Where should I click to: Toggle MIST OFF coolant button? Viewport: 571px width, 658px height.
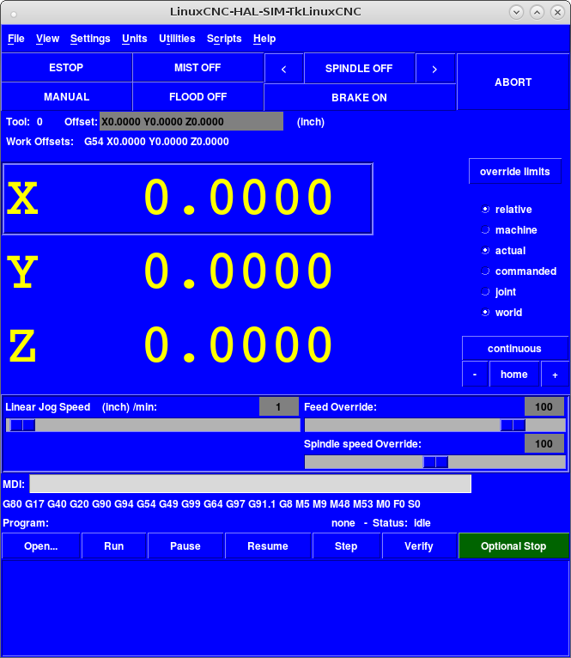(x=198, y=68)
